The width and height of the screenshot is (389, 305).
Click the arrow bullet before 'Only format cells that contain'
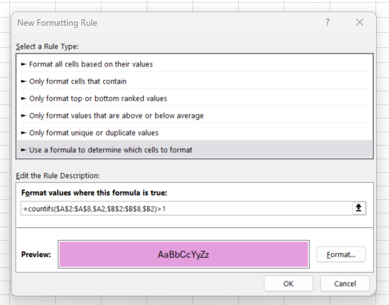(x=24, y=81)
